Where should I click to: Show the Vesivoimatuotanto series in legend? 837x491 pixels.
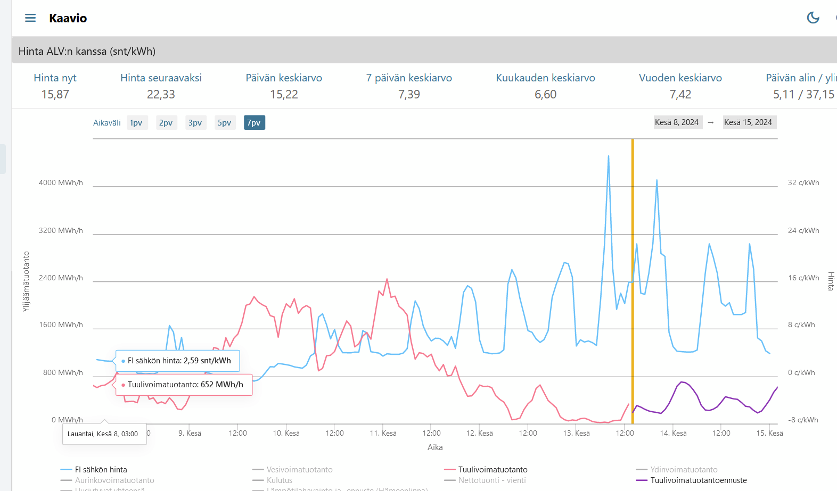pos(299,470)
